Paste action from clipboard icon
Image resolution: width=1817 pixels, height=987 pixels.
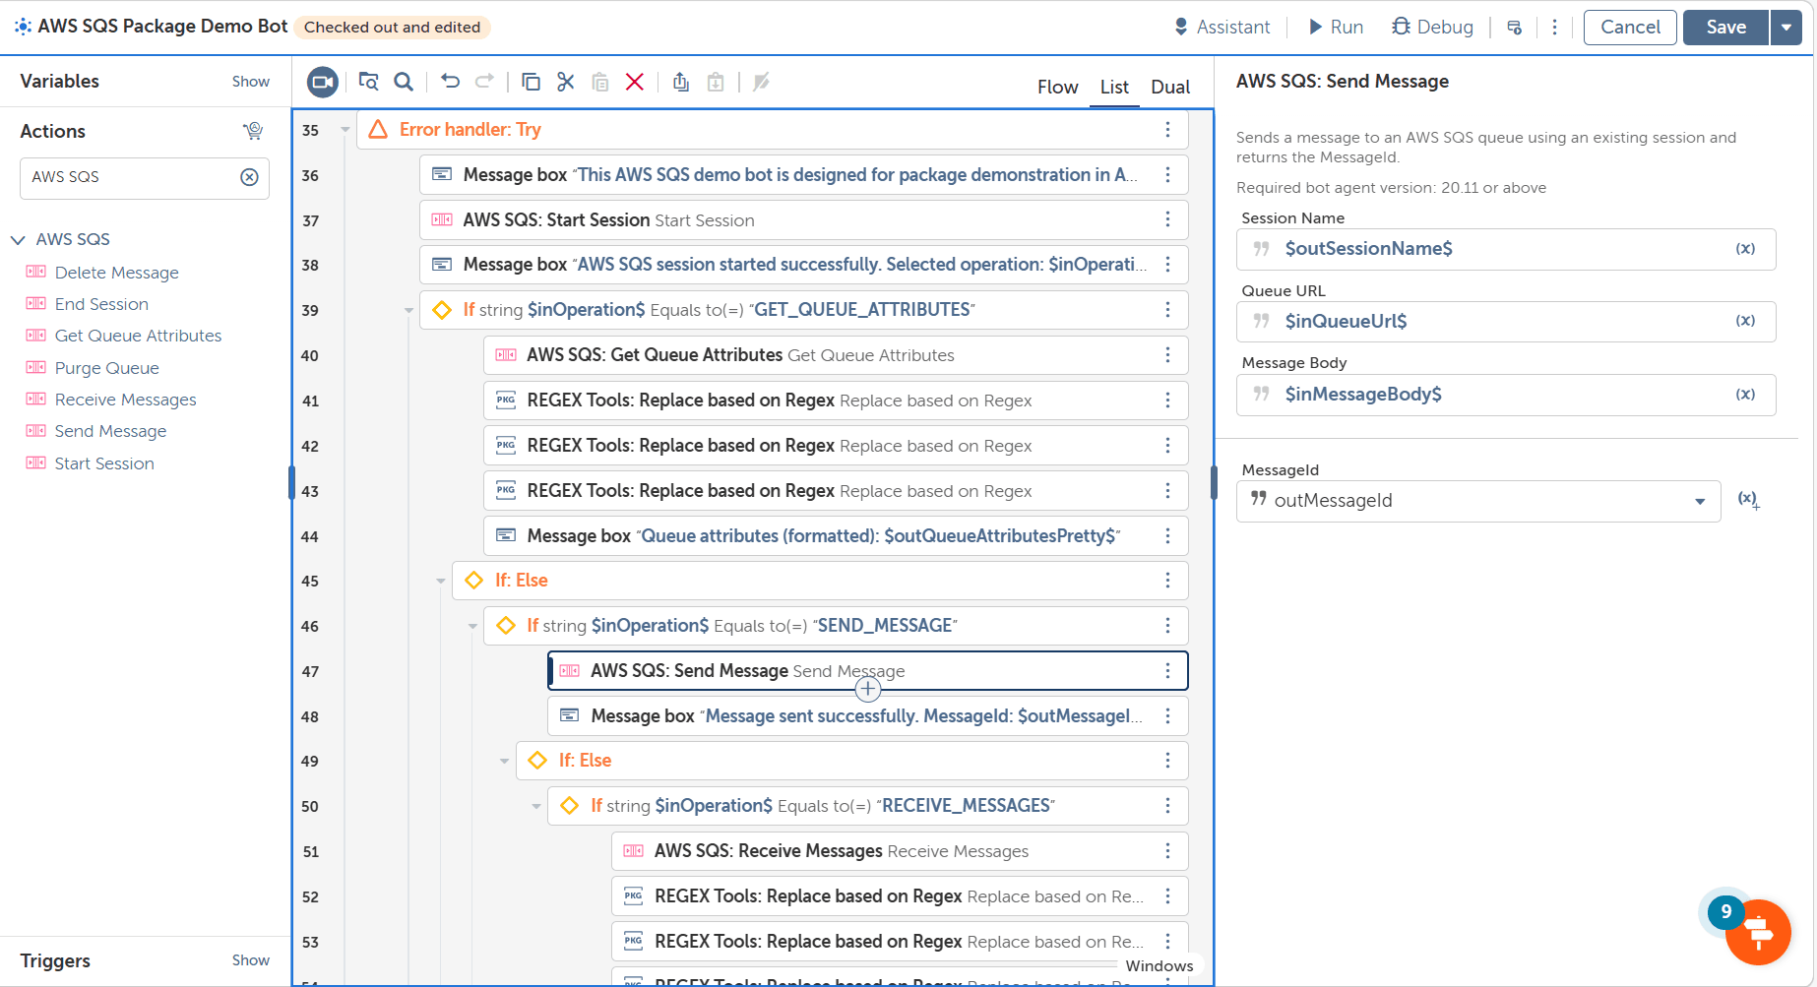[x=600, y=82]
